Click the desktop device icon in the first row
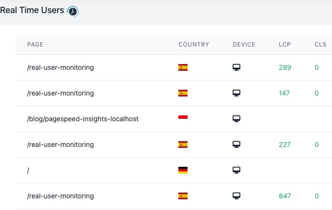332x210 pixels. tap(237, 67)
